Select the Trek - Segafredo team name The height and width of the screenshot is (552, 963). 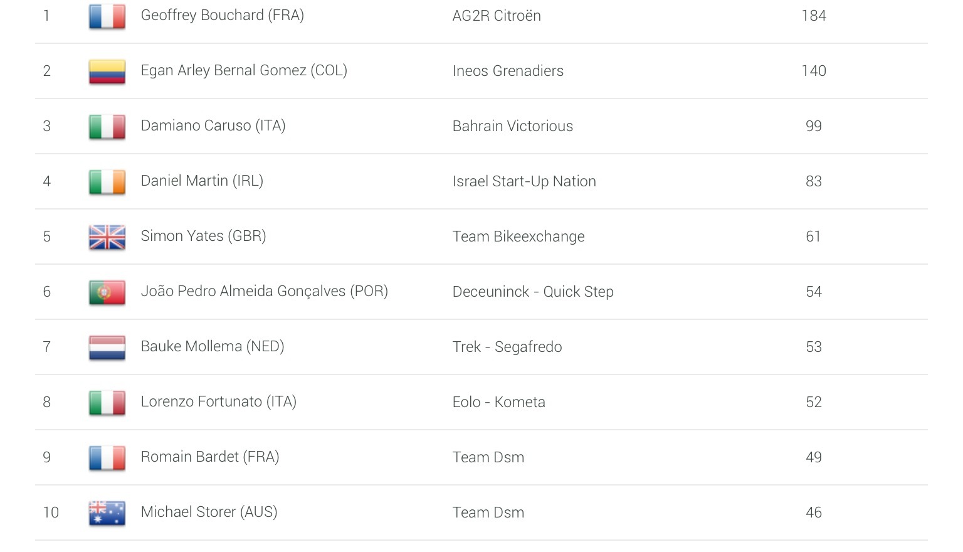point(507,347)
